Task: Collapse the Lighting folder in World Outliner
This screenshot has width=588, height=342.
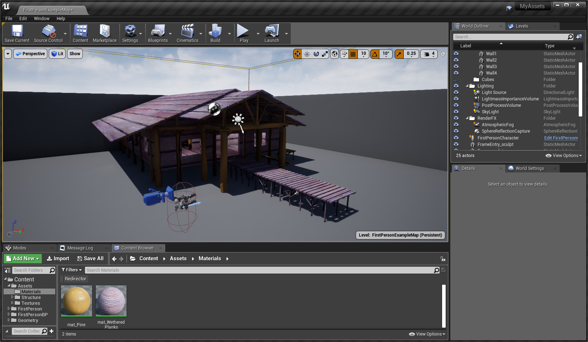Action: 467,86
